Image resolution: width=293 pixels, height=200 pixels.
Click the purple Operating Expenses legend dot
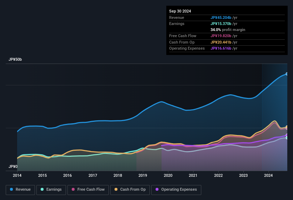157,190
